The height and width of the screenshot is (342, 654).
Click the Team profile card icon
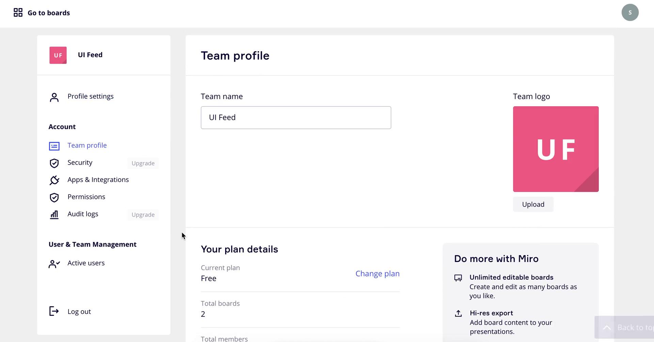[x=54, y=146]
